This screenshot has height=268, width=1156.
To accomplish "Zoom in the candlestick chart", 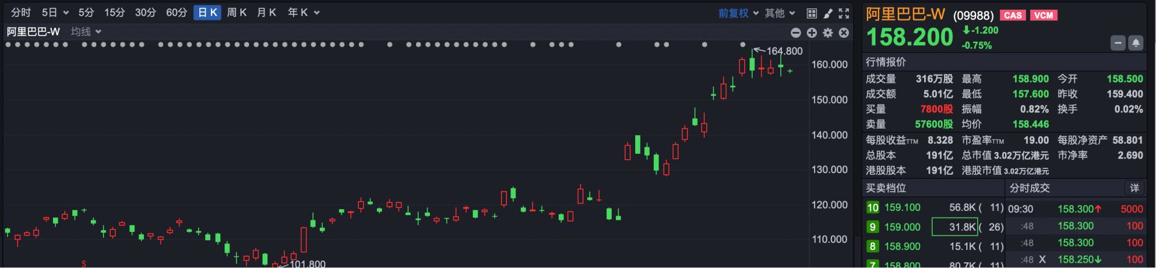I will tap(812, 32).
